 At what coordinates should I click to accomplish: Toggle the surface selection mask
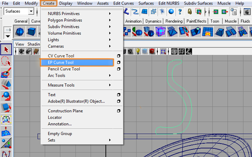tap(144, 12)
